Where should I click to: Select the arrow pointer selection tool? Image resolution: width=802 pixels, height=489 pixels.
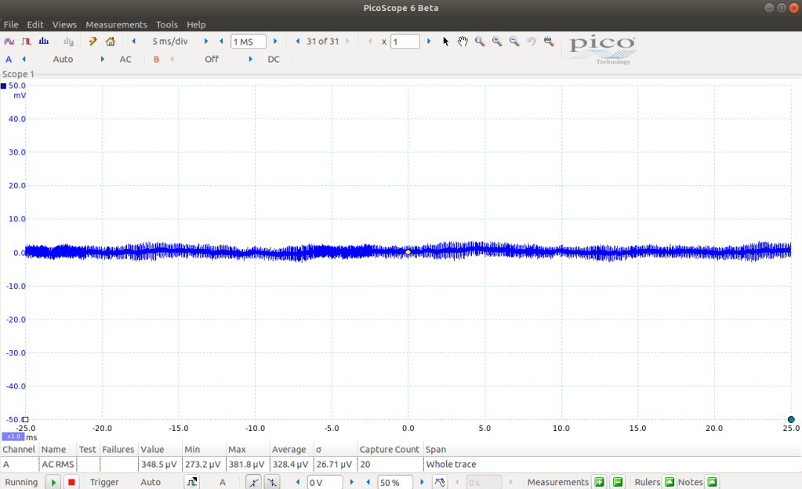pos(445,42)
